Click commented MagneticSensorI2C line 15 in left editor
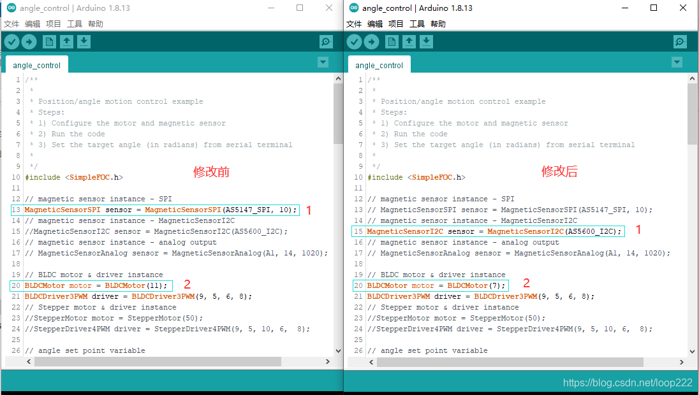 tap(156, 231)
